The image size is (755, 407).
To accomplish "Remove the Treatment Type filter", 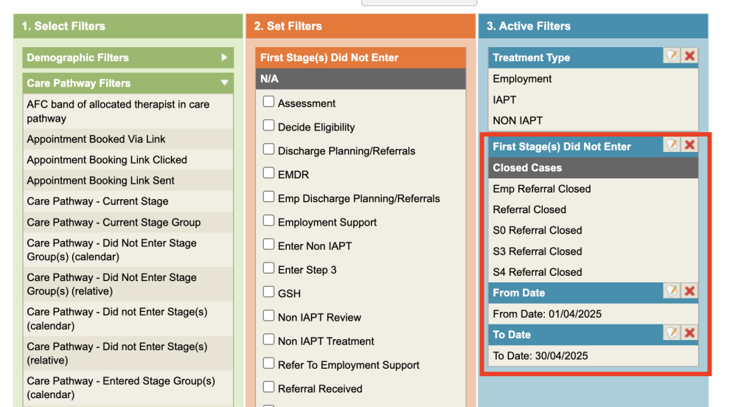I will pyautogui.click(x=689, y=56).
